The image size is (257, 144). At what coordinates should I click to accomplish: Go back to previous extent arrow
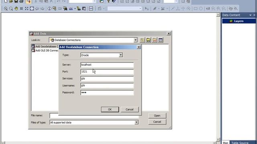(x=37, y=8)
